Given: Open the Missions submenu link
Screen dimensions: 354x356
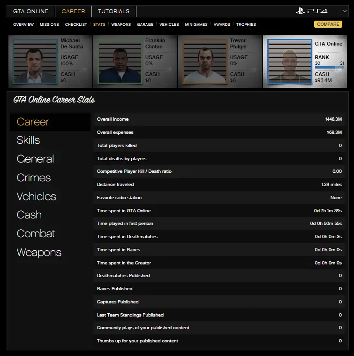Looking at the screenshot, I should [49, 24].
